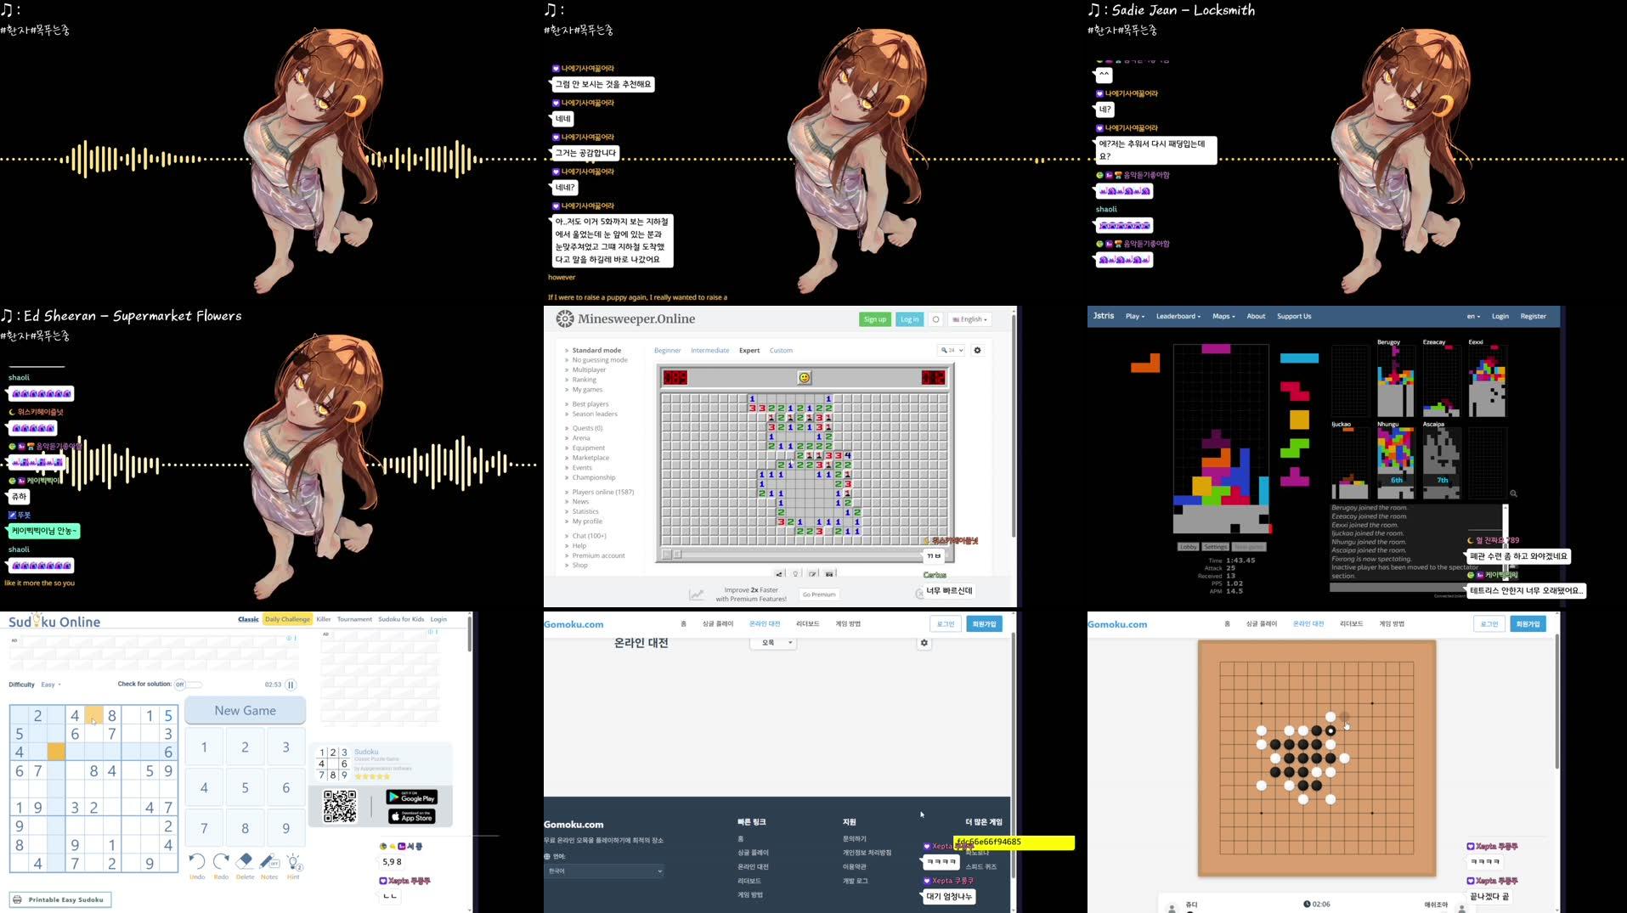The image size is (1627, 913).
Task: Pause the Sudoku timer
Action: pos(290,685)
